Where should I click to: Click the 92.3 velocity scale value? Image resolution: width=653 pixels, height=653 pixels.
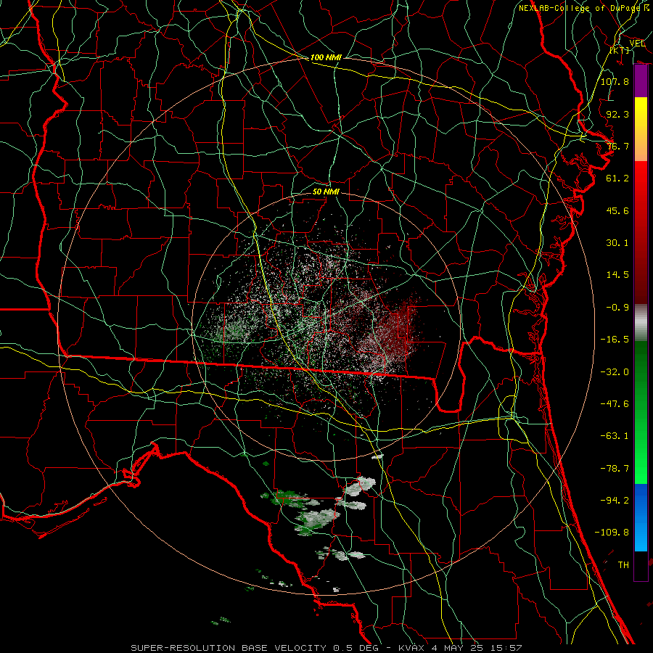coord(617,114)
